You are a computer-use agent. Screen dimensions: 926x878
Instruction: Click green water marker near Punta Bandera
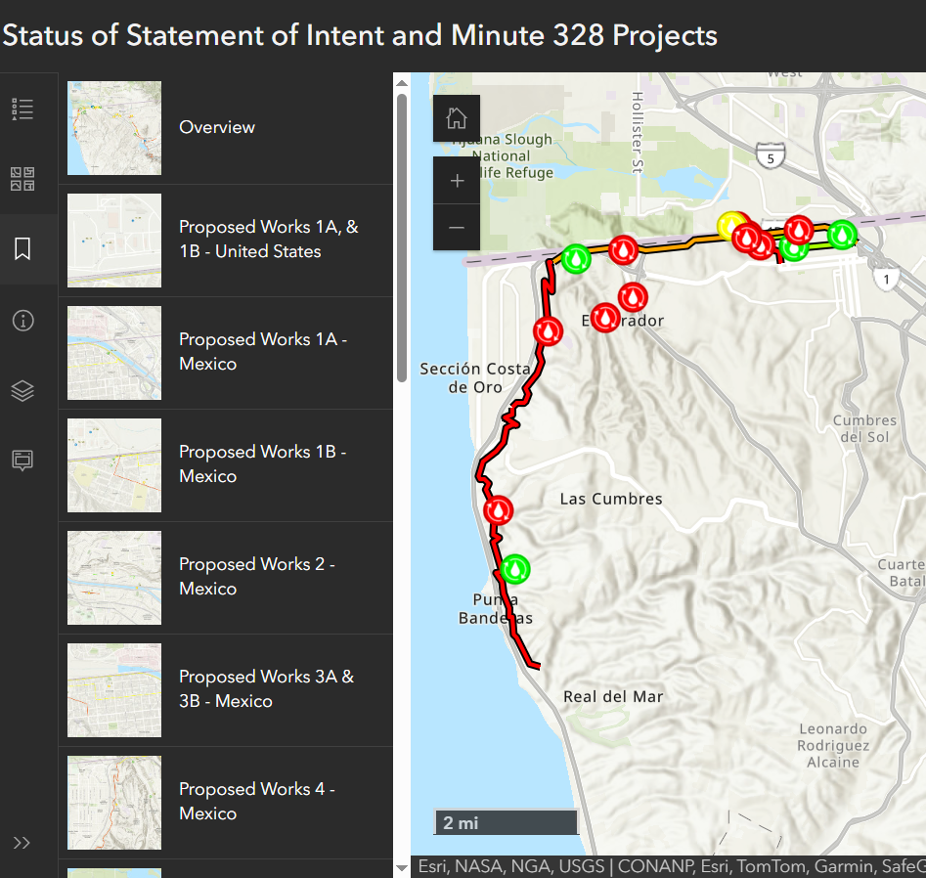tap(514, 568)
